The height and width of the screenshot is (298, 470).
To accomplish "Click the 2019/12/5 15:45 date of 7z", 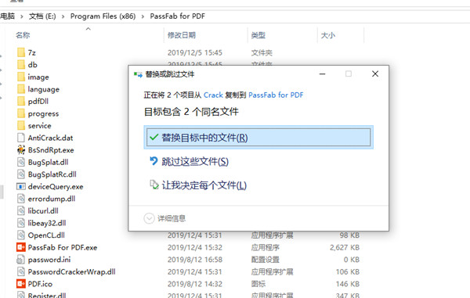I will pyautogui.click(x=195, y=52).
